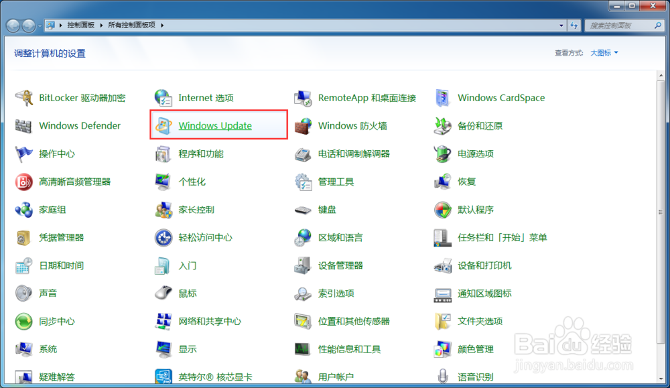Open the 管理工具 gear icon

click(x=303, y=182)
